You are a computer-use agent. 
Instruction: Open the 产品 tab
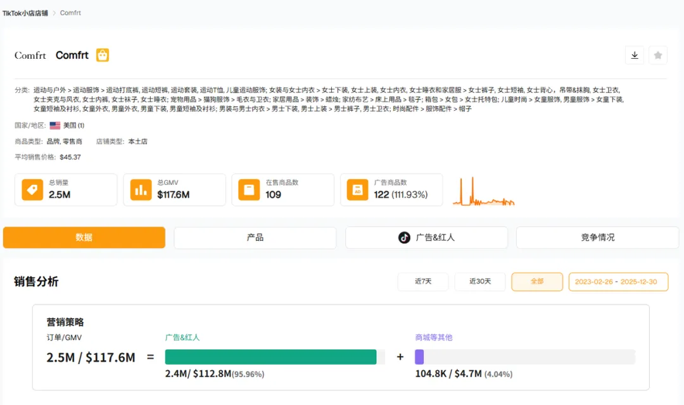pyautogui.click(x=255, y=237)
